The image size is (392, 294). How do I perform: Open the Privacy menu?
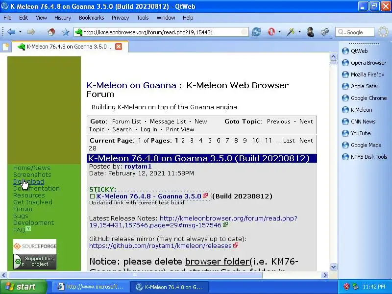tap(120, 18)
